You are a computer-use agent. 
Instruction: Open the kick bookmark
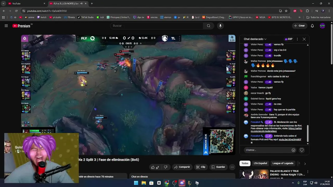100,17
